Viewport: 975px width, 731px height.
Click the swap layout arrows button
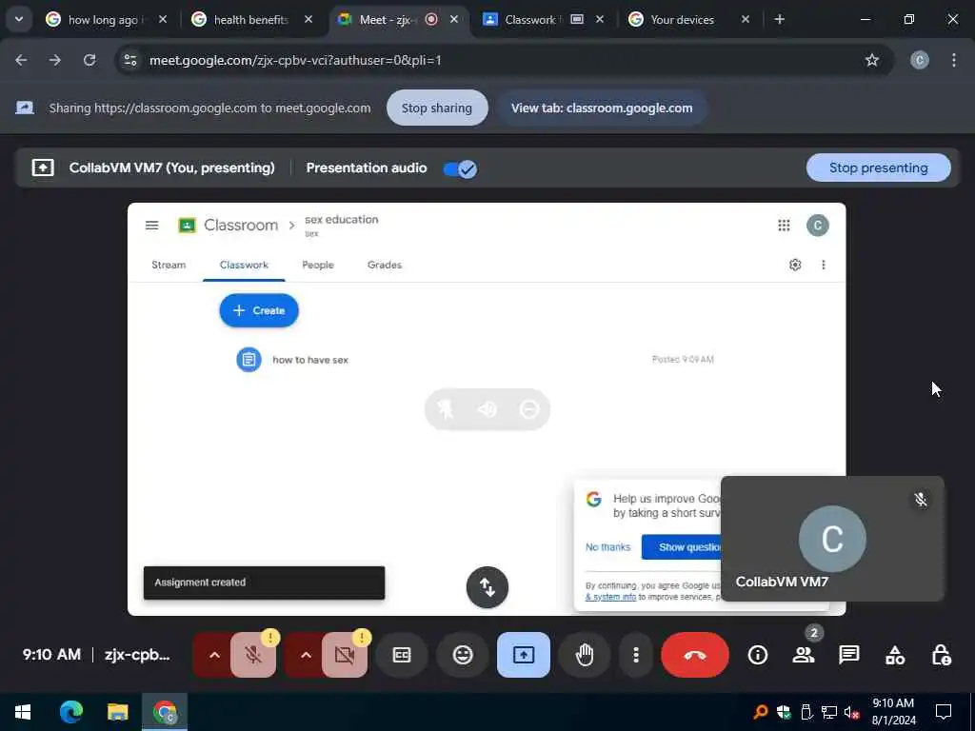[x=487, y=587]
